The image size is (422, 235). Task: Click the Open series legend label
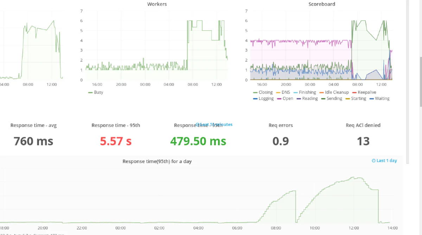[x=288, y=99]
